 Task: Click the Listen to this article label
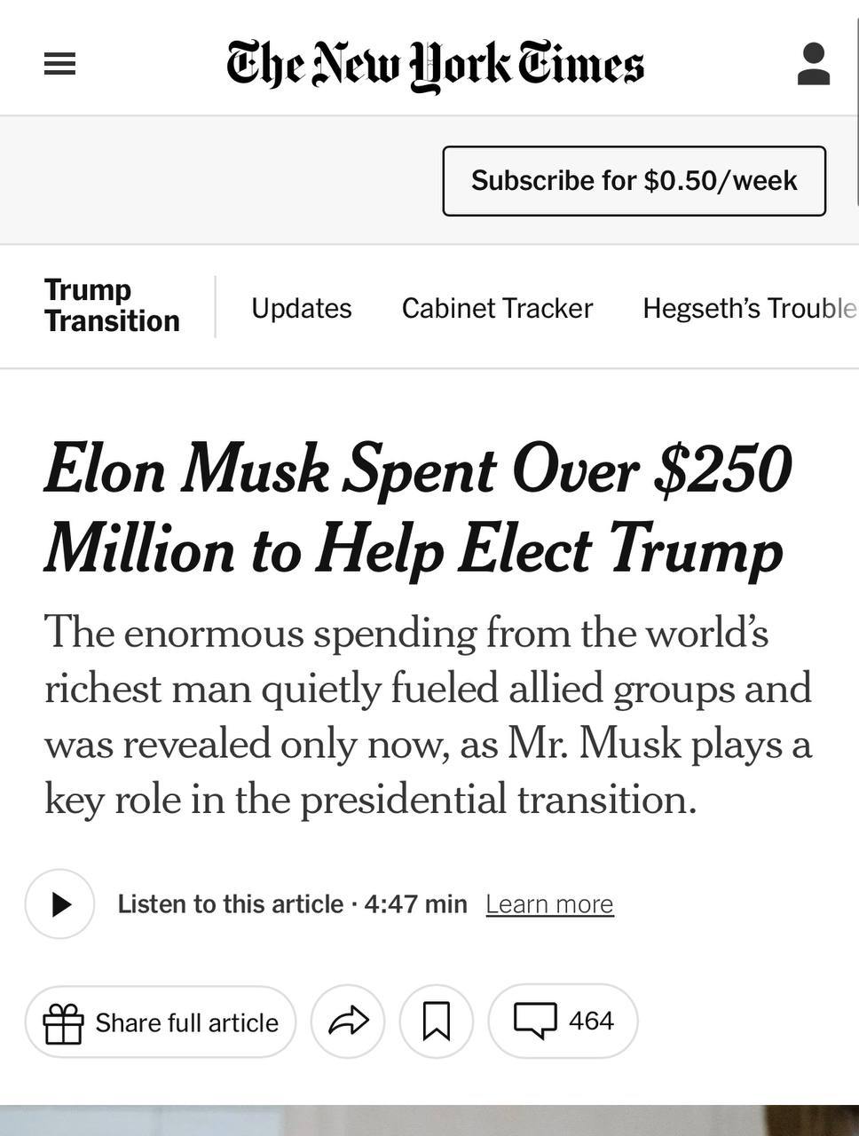pyautogui.click(x=230, y=903)
